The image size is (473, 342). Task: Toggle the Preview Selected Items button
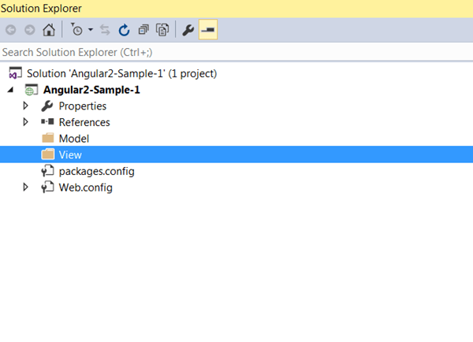pos(209,31)
